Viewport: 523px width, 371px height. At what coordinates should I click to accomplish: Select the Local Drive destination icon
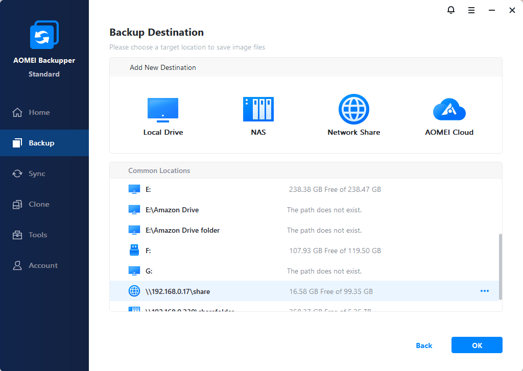[x=163, y=109]
